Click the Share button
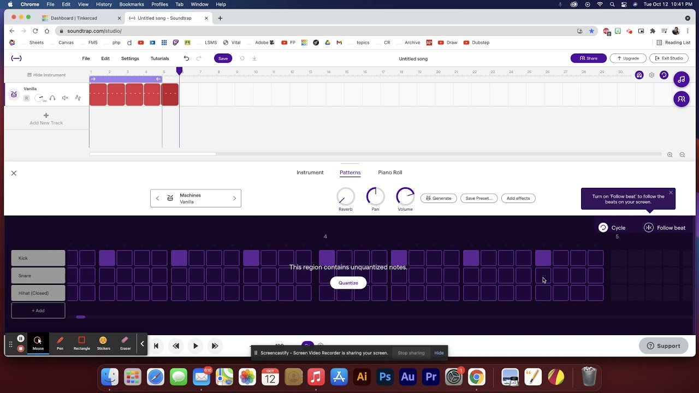699x393 pixels. [588, 58]
